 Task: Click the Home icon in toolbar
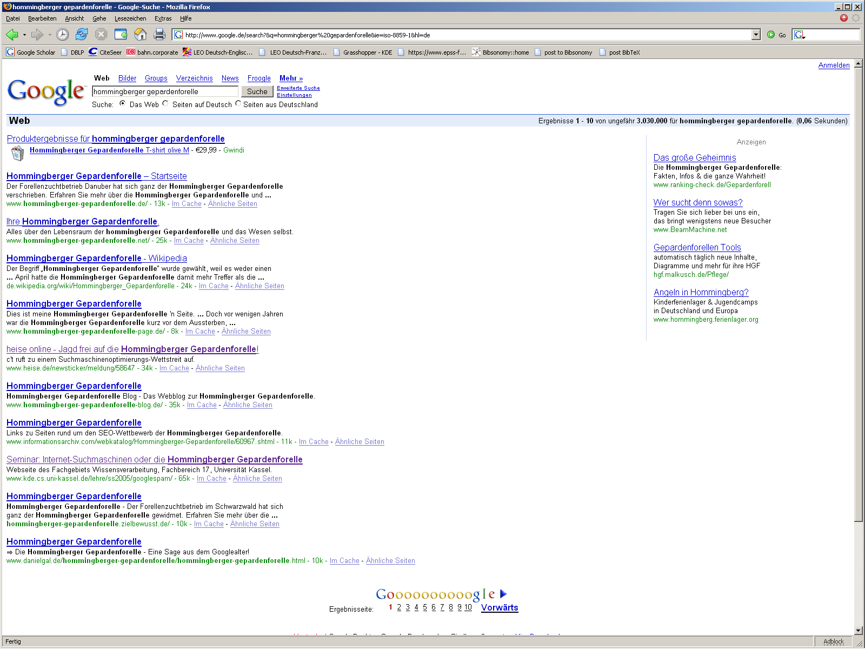coord(140,35)
